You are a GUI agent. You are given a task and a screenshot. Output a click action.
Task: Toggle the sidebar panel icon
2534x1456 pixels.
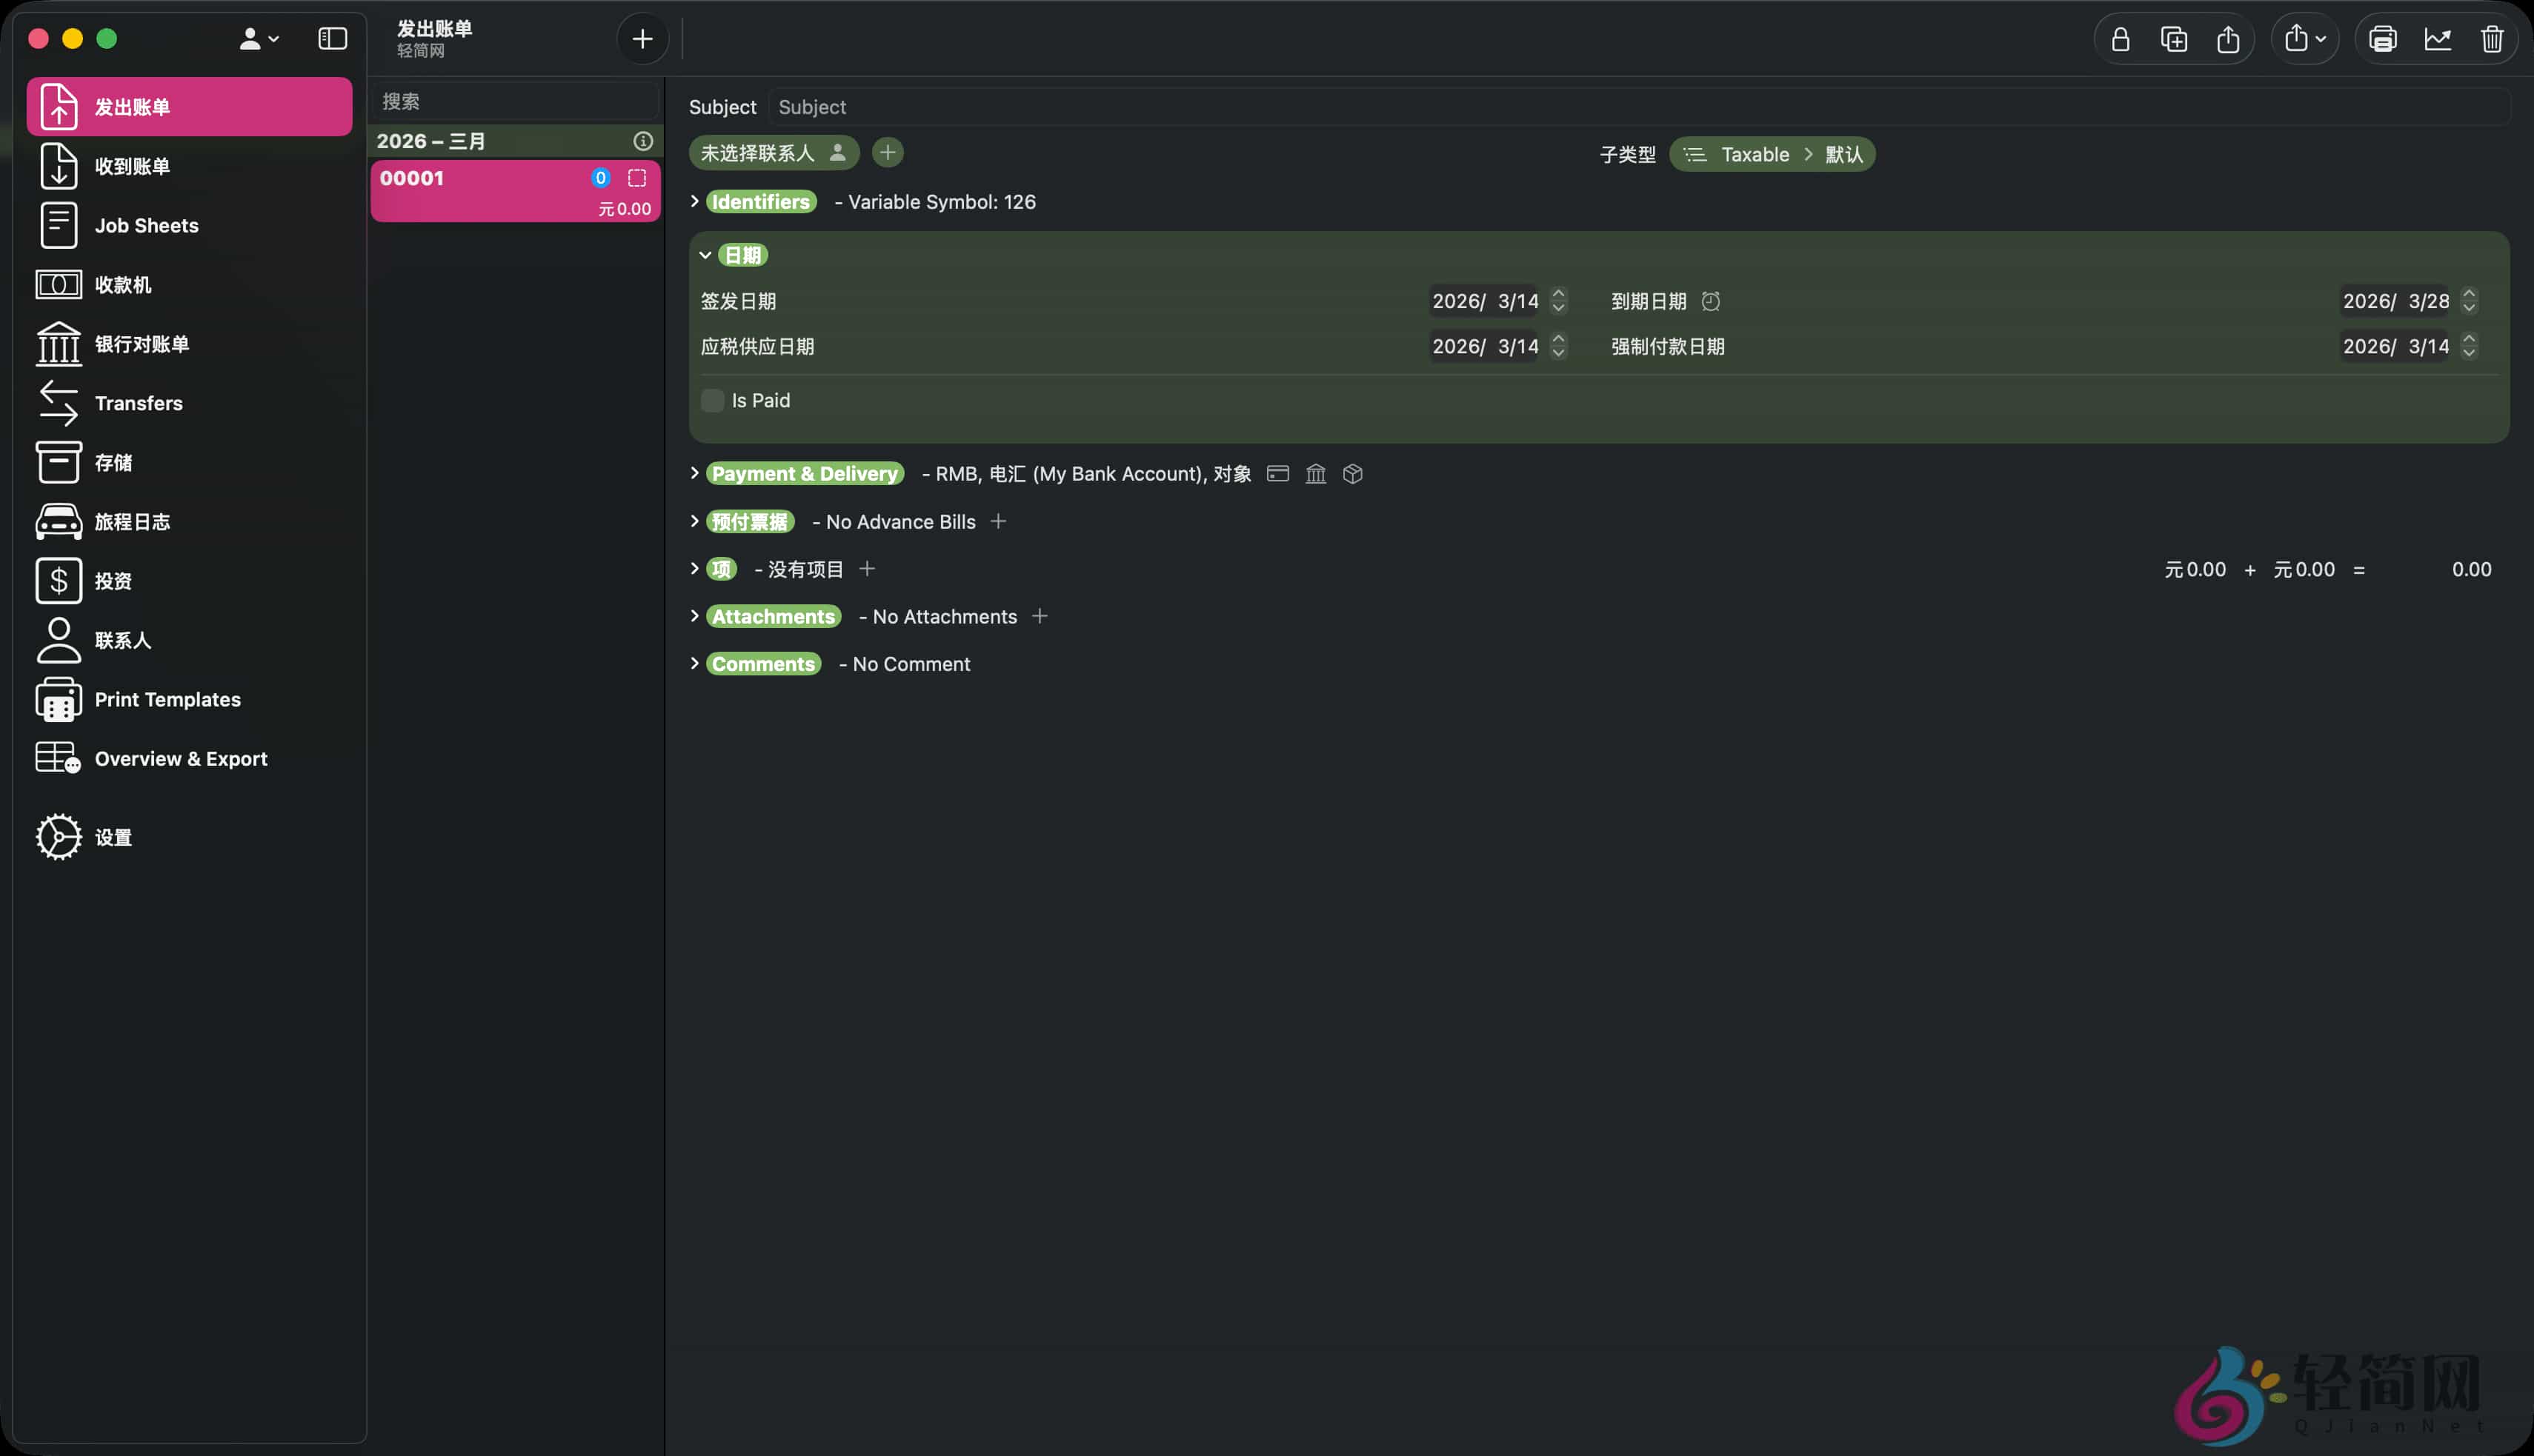click(332, 39)
